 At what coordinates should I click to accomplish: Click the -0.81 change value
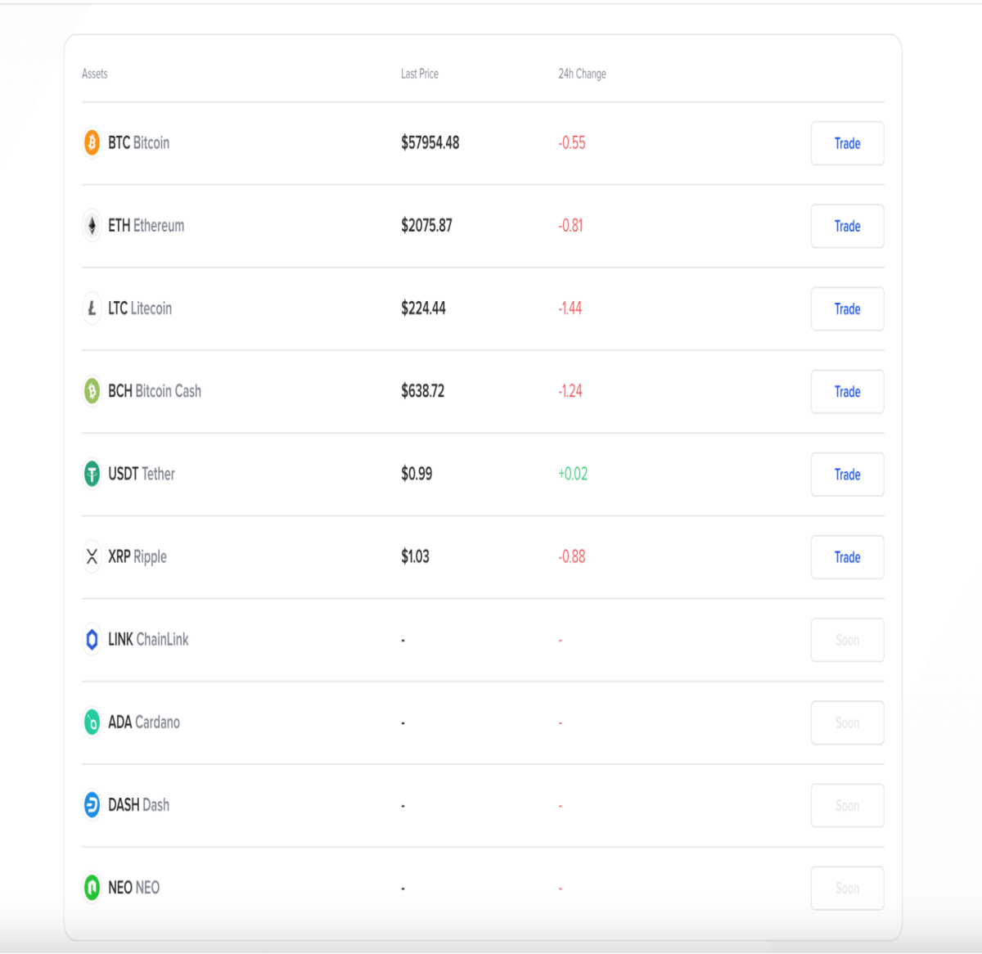(x=571, y=226)
